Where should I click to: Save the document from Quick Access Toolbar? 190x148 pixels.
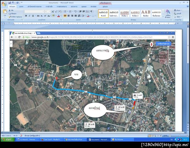click(x=9, y=3)
